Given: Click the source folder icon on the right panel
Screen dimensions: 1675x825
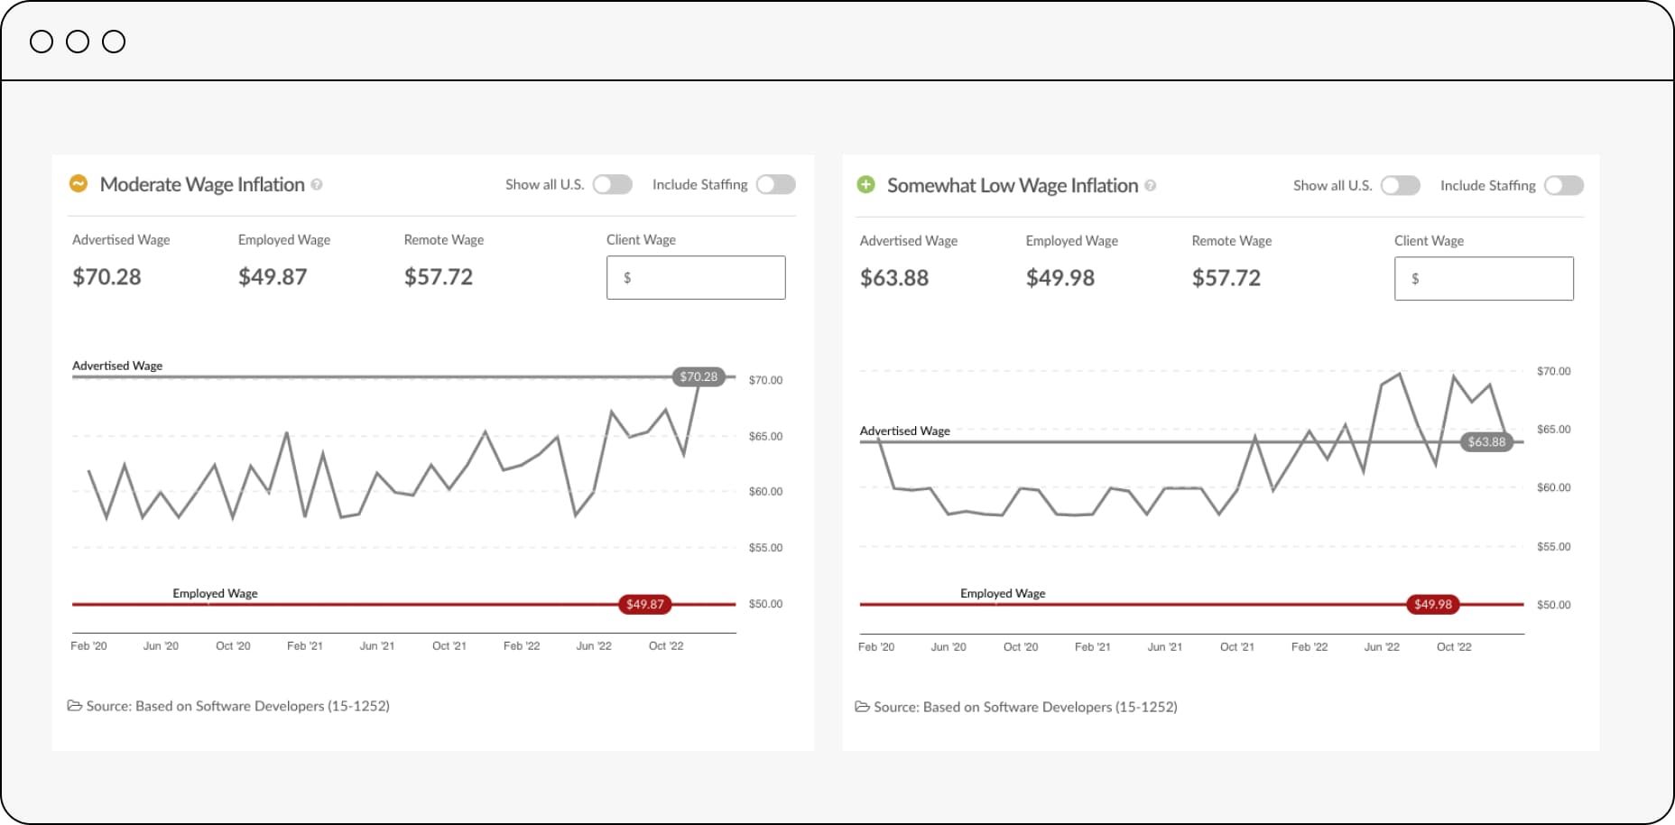Looking at the screenshot, I should click(x=862, y=707).
